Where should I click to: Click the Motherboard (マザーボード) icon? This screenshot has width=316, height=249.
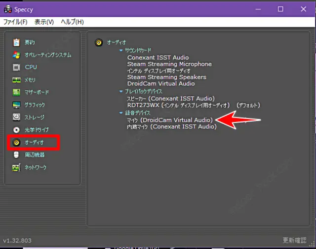coord(16,92)
